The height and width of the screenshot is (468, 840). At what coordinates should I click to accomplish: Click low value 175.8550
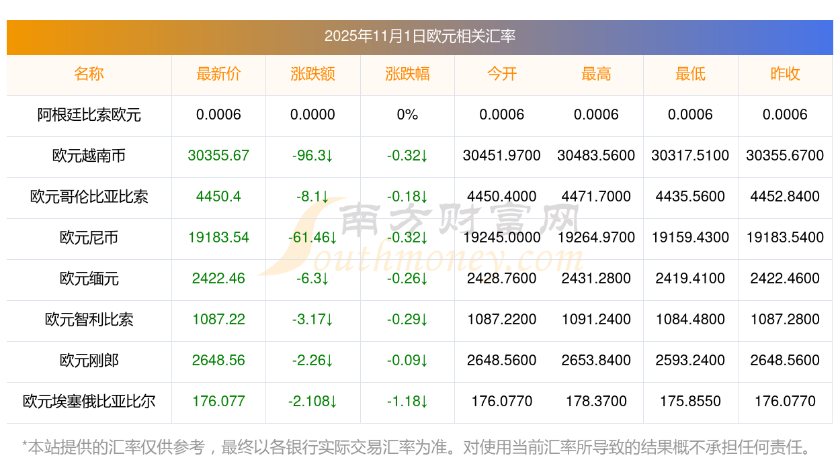690,402
